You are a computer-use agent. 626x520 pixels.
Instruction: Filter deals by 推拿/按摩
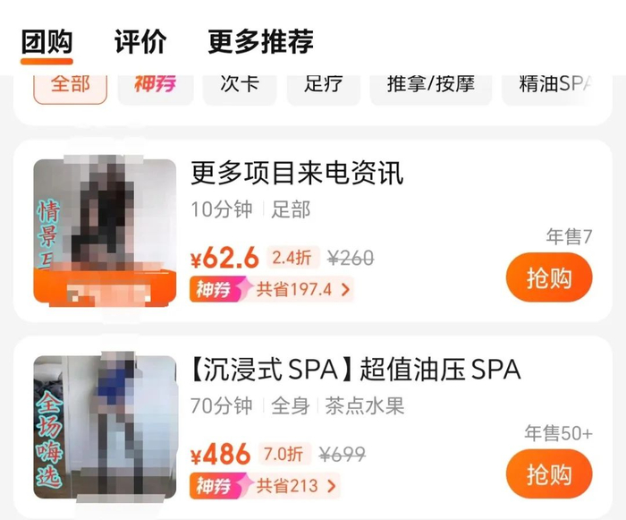point(431,86)
